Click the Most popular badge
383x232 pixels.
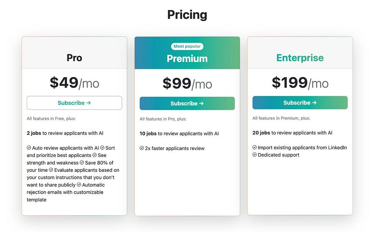187,46
